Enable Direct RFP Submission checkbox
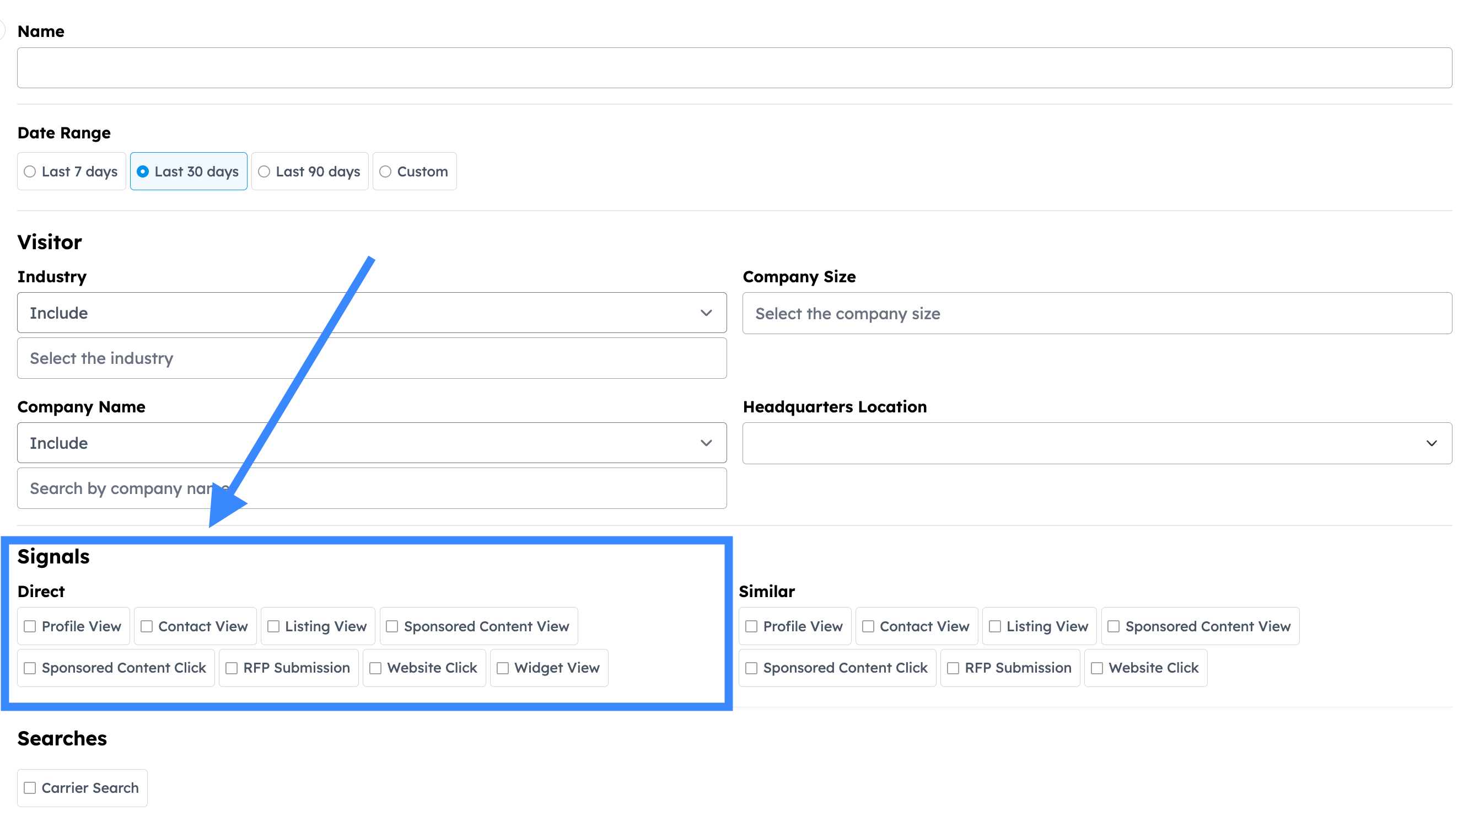This screenshot has height=827, width=1474. click(231, 668)
